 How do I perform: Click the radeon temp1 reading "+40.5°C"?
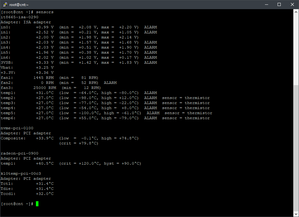(x=45, y=164)
